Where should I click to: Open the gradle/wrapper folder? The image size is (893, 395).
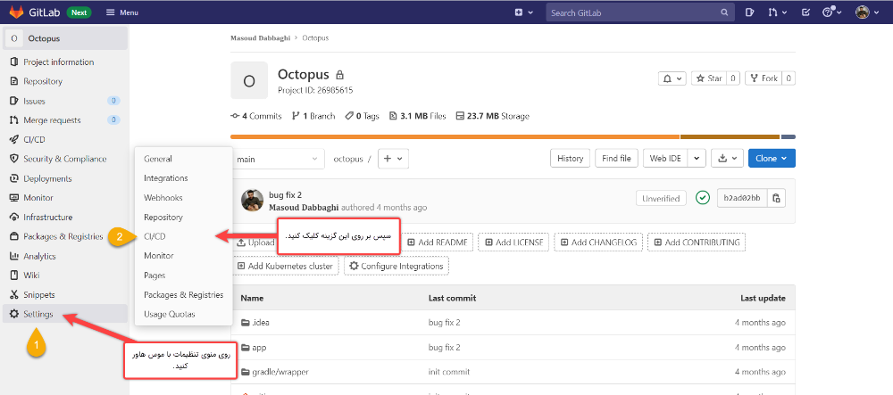tap(281, 372)
